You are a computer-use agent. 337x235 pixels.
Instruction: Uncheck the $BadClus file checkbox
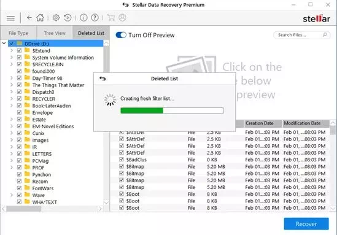coord(122,160)
